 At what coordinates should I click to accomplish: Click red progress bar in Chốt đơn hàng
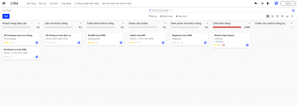(x=227, y=27)
